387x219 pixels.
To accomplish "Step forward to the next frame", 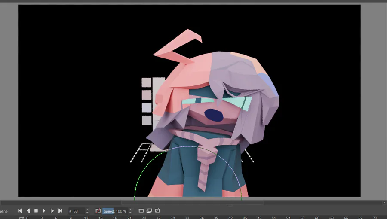I will tap(52, 210).
